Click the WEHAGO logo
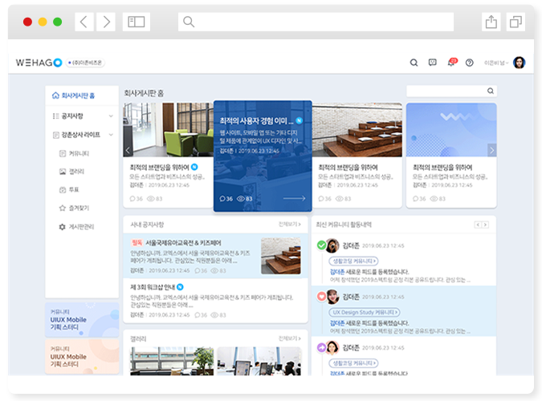 pyautogui.click(x=39, y=63)
